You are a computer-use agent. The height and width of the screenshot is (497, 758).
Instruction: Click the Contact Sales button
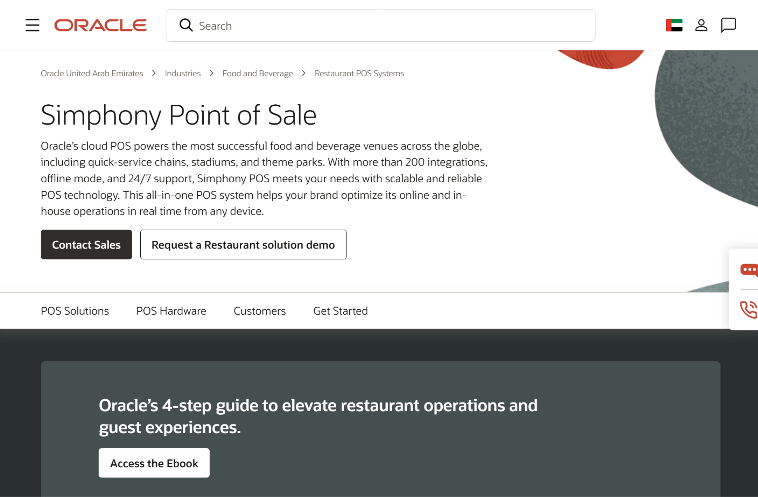86,245
